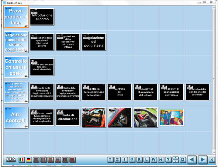Image resolution: width=218 pixels, height=167 pixels.
Task: Click the T button in bottom toolbar
Action: [110, 160]
